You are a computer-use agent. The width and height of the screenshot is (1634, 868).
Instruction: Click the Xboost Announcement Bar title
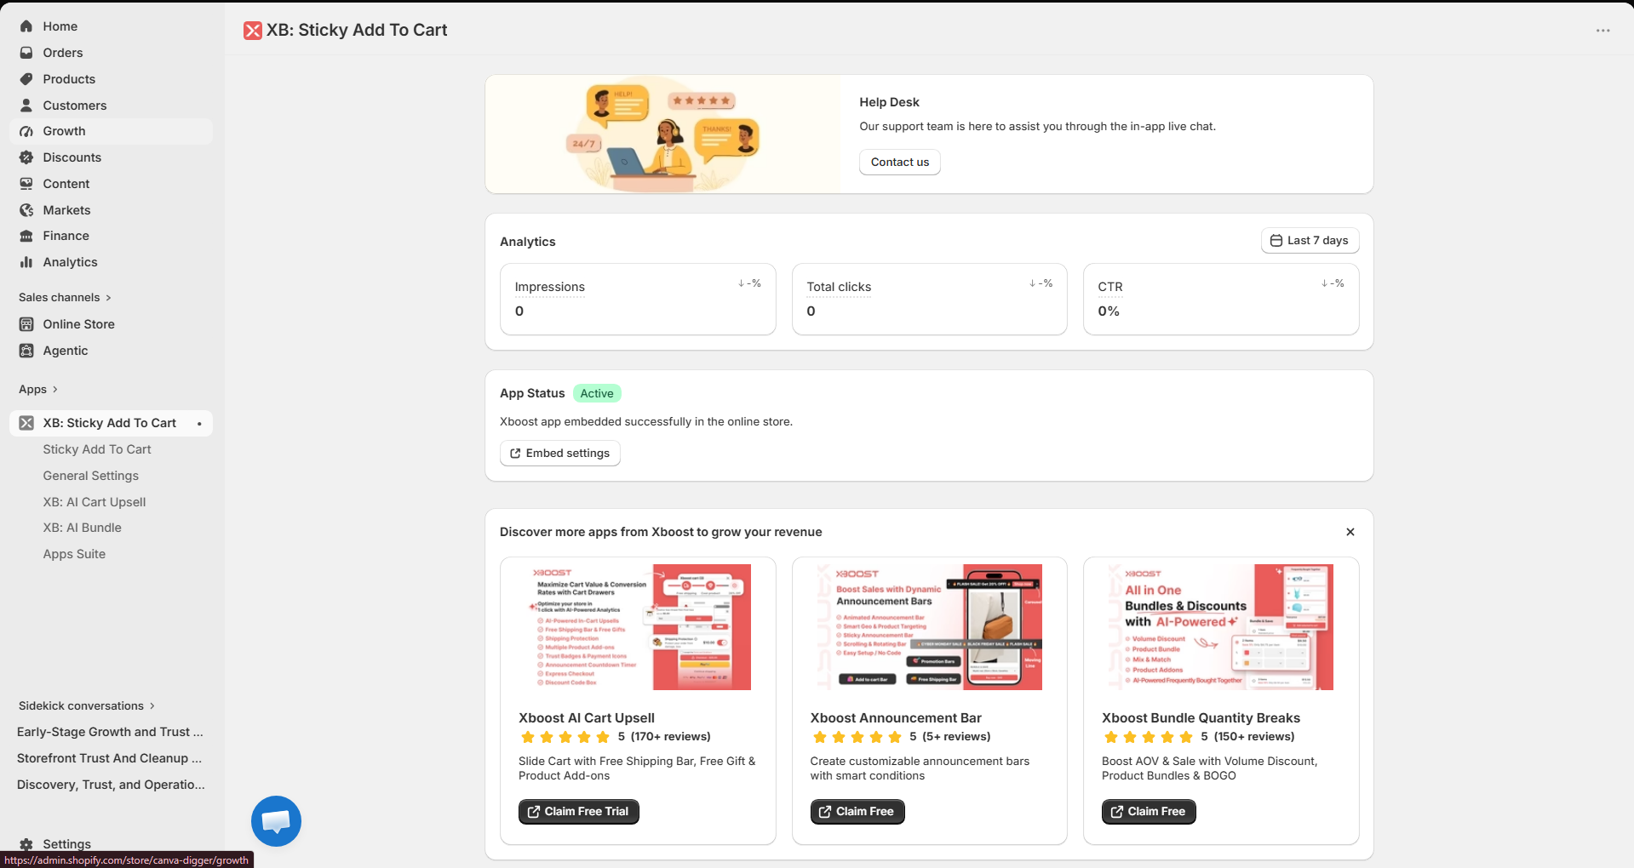coord(896,718)
